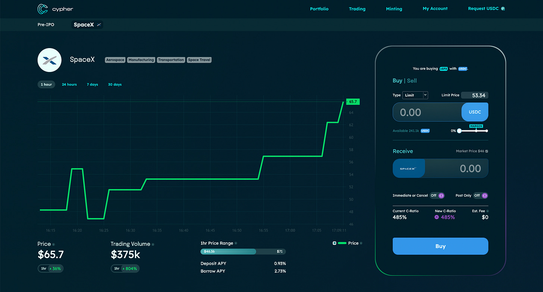This screenshot has width=543, height=292.
Task: Click info icon next to Price heading
Action: tap(53, 244)
